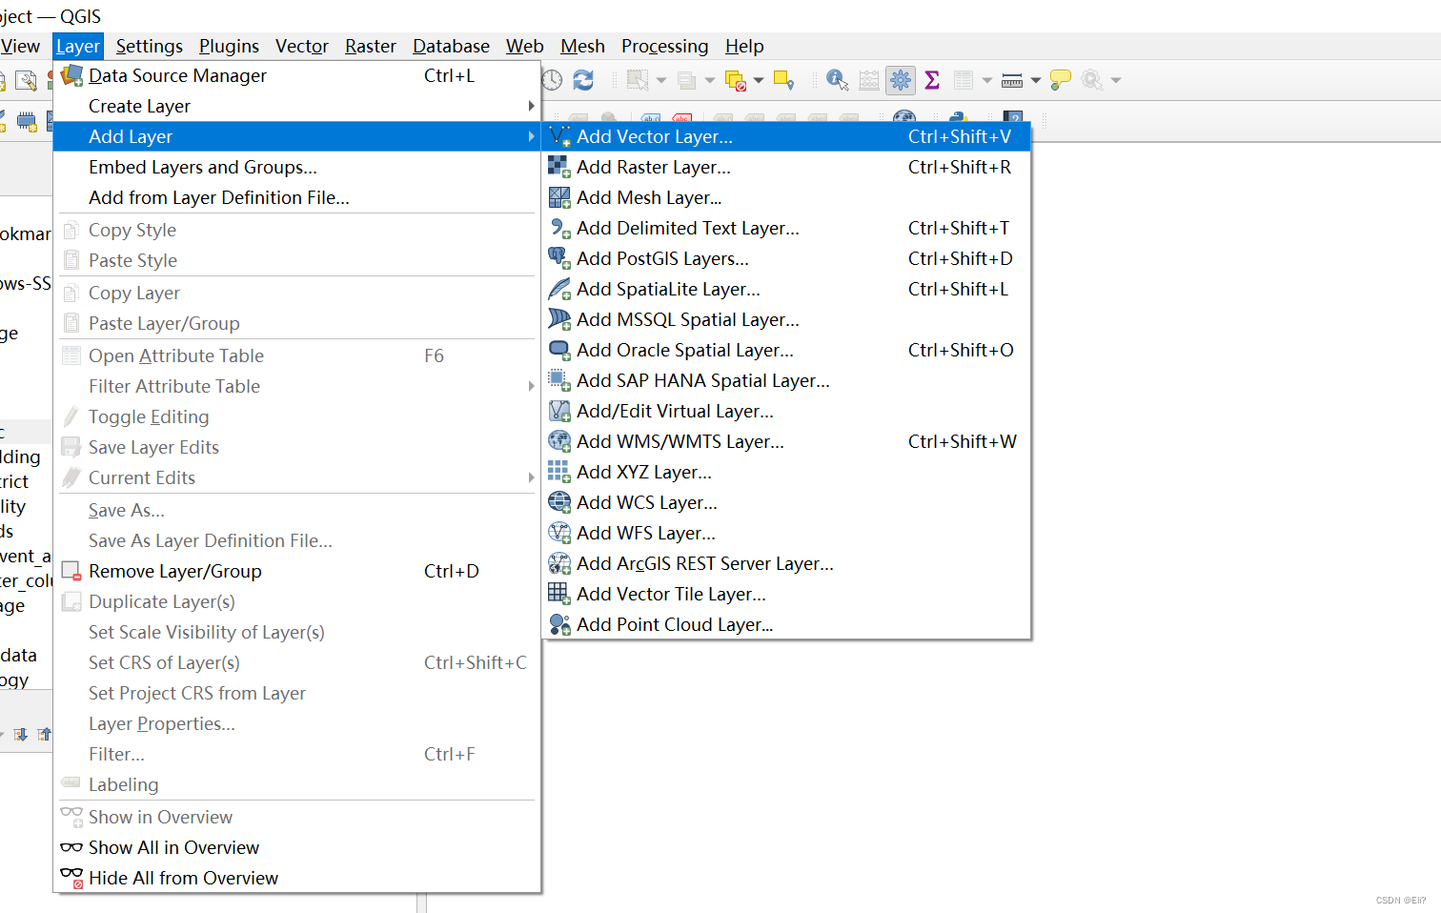Select the Measure Line ruler tool
The height and width of the screenshot is (913, 1441).
click(x=1012, y=80)
